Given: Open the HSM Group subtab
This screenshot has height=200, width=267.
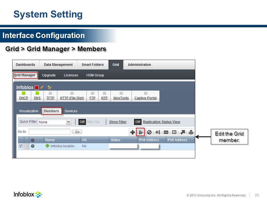Looking at the screenshot, I should 95,75.
